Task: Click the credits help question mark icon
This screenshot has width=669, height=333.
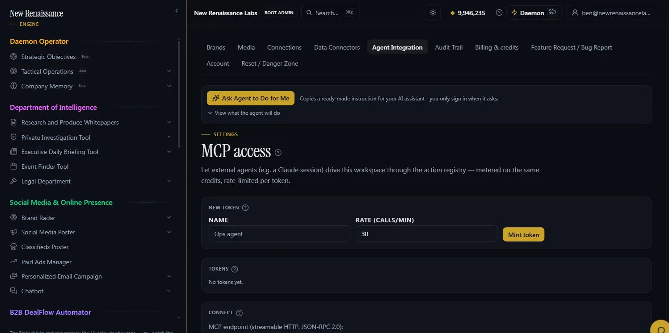Action: tap(499, 13)
